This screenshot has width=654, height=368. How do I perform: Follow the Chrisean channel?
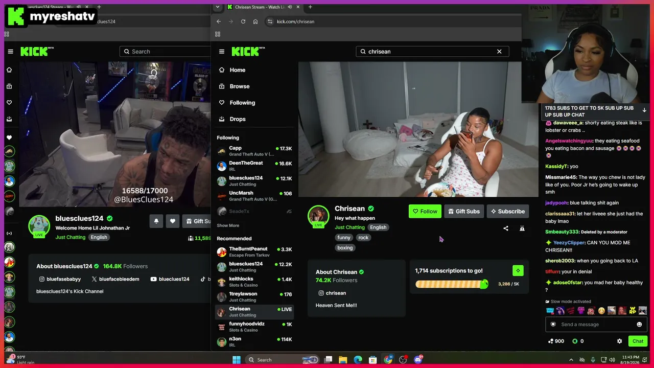coord(425,212)
